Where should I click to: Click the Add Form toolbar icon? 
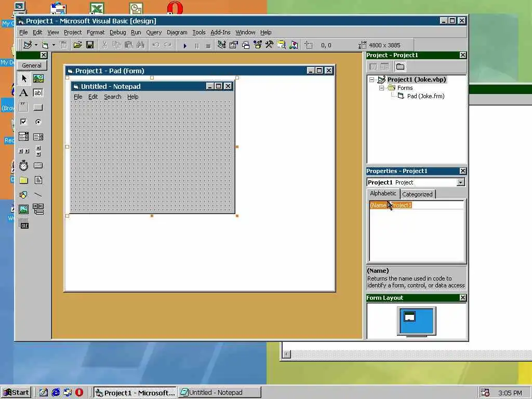pos(45,45)
